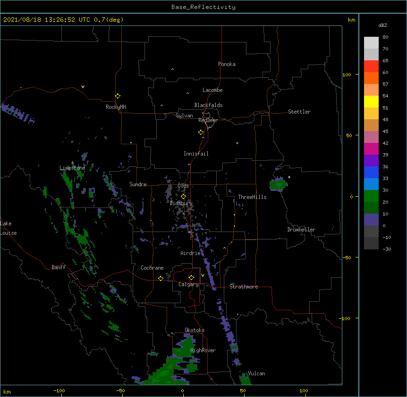Screen dimensions: 407x397
Task: Click the white plus marker near Drumheller echo
Action: click(x=289, y=177)
